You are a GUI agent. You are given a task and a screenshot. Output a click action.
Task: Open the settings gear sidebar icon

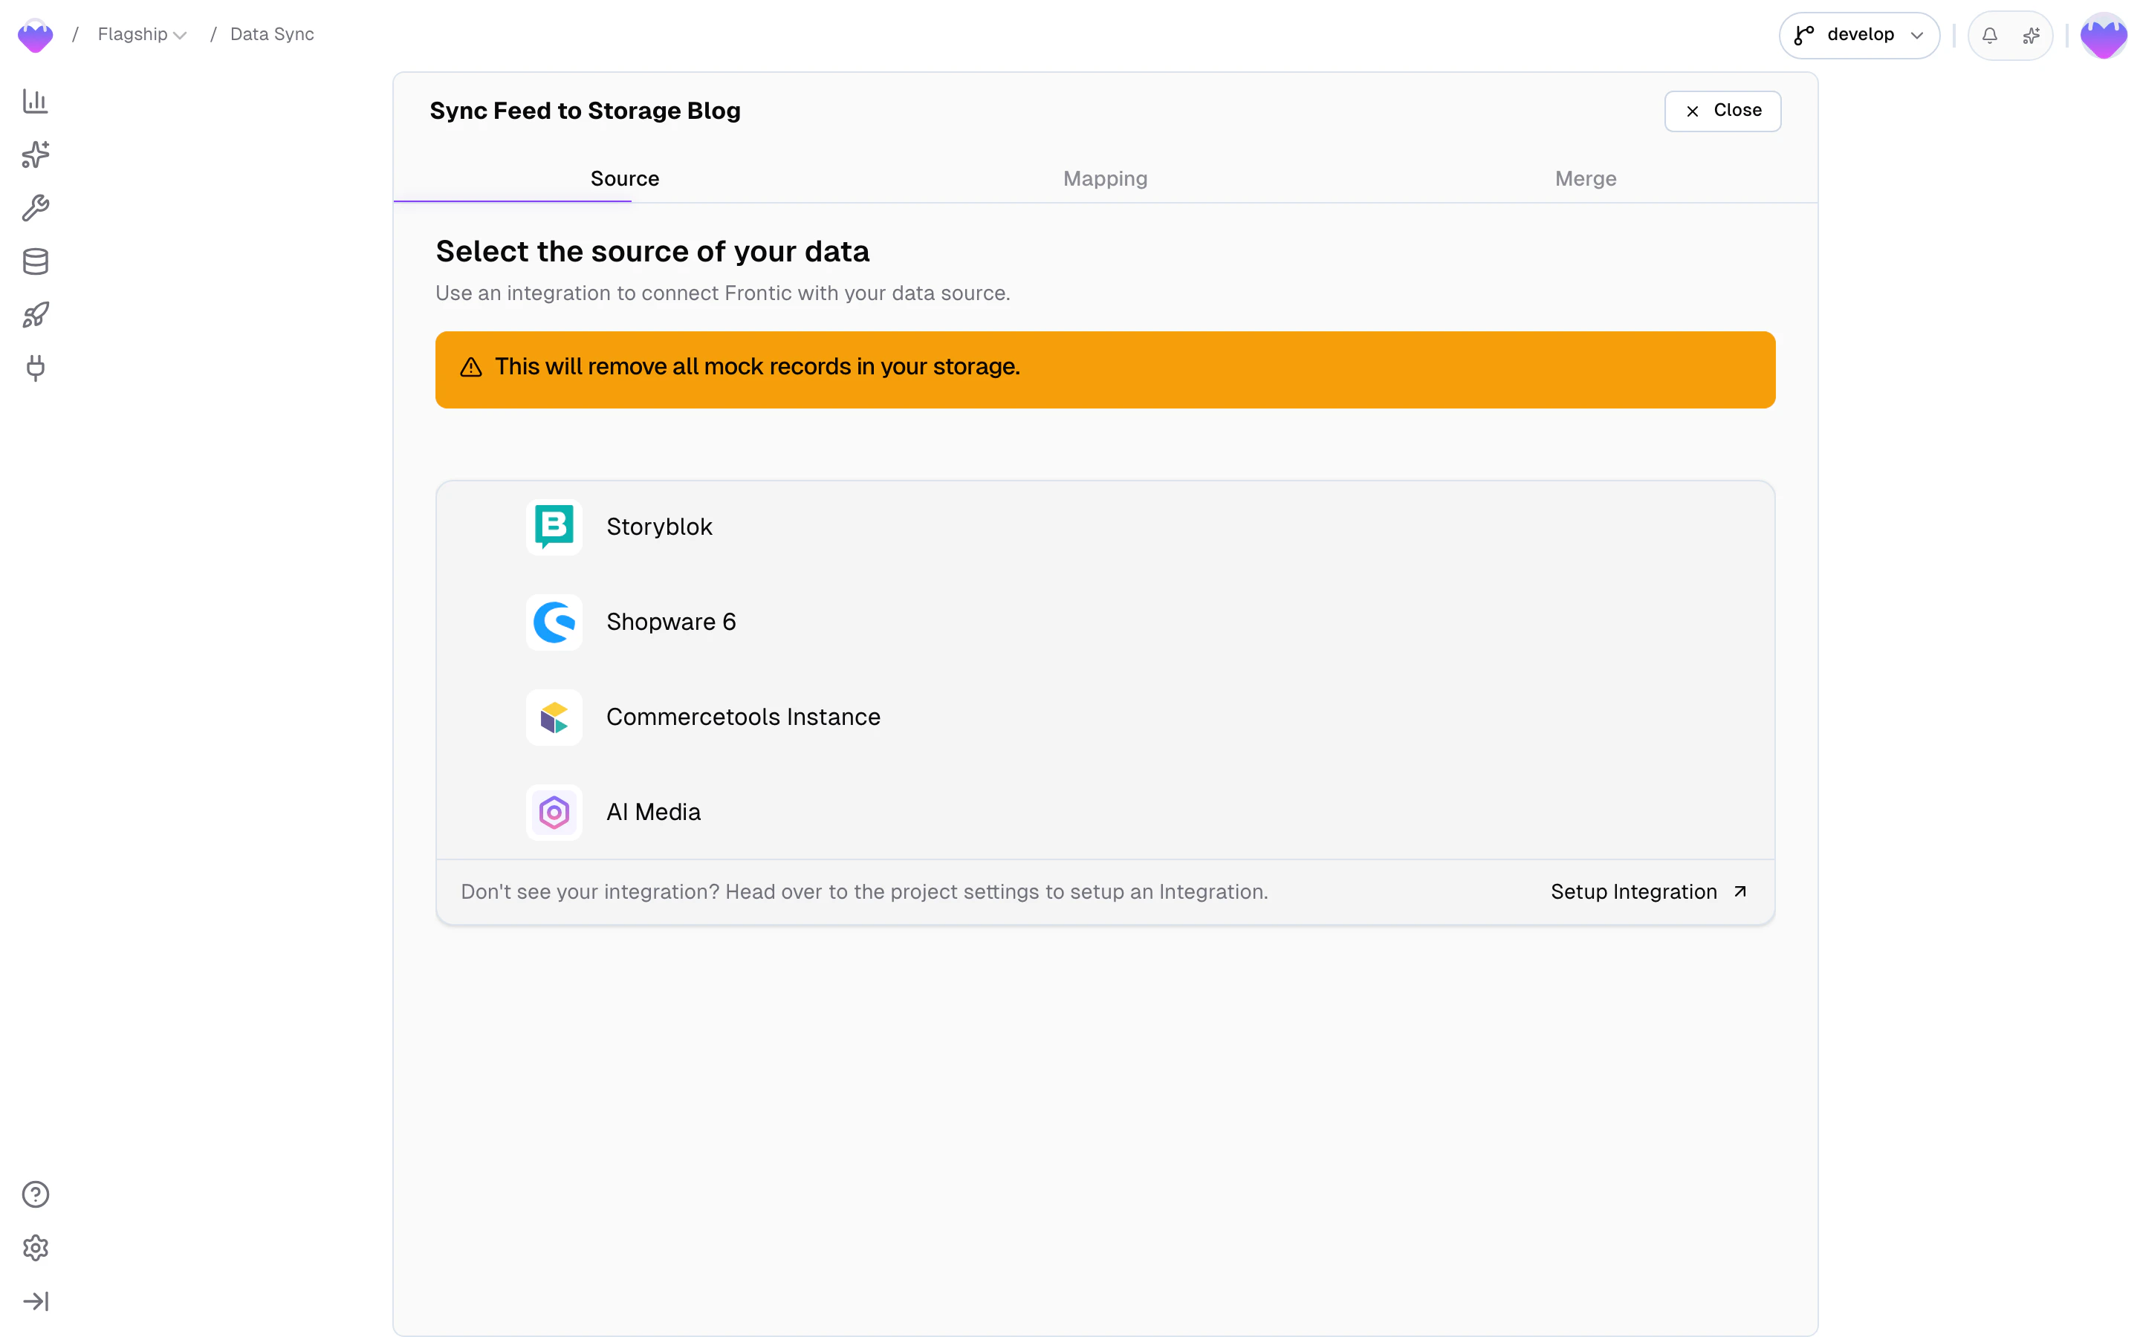coord(36,1248)
